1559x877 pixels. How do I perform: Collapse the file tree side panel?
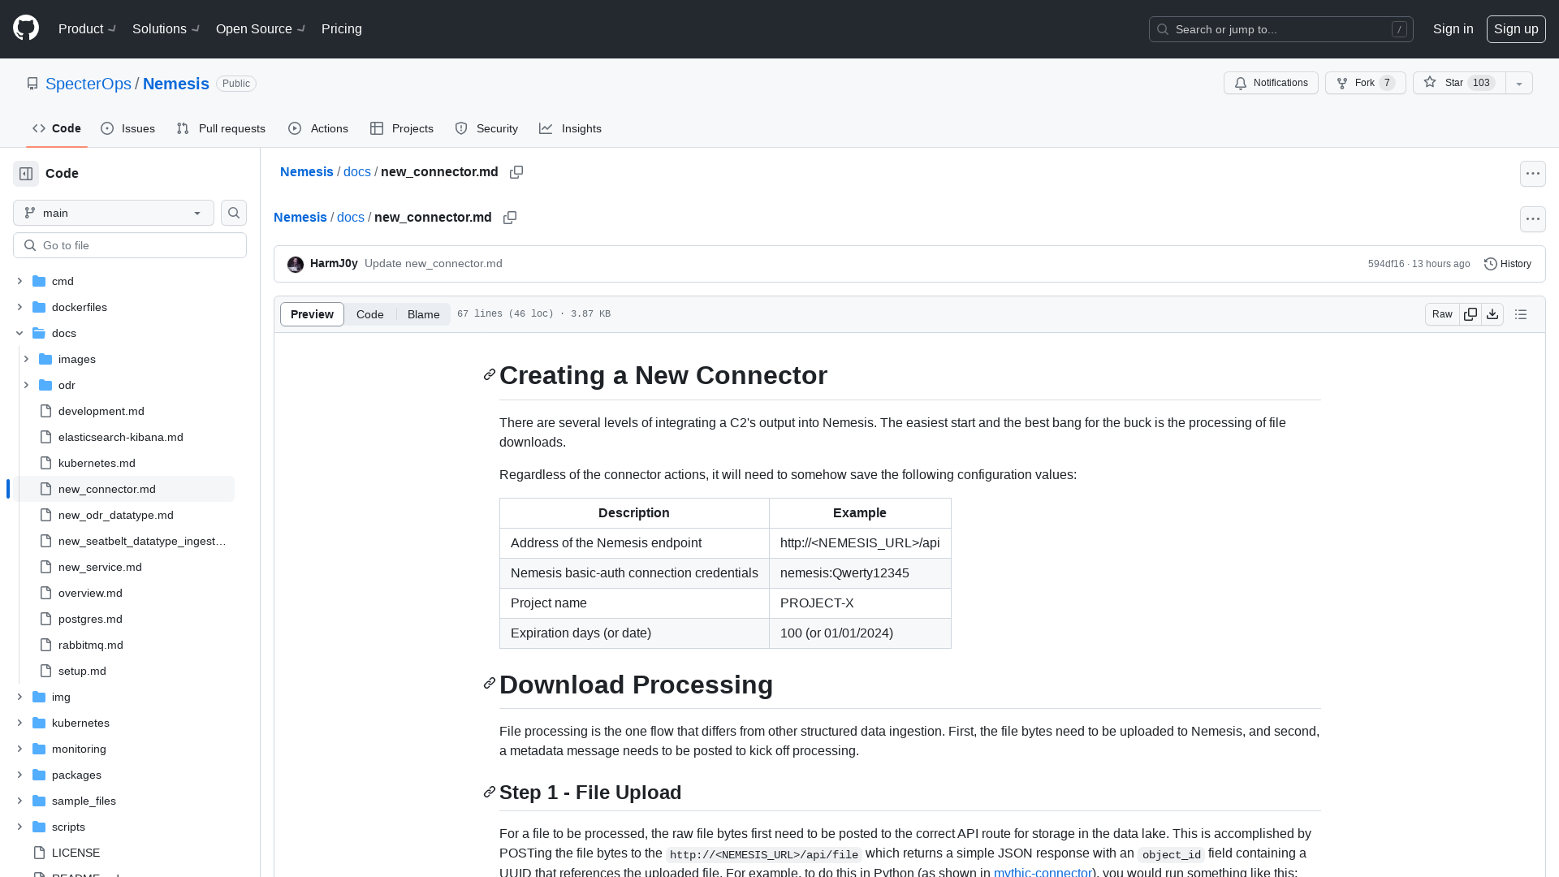[x=26, y=174]
